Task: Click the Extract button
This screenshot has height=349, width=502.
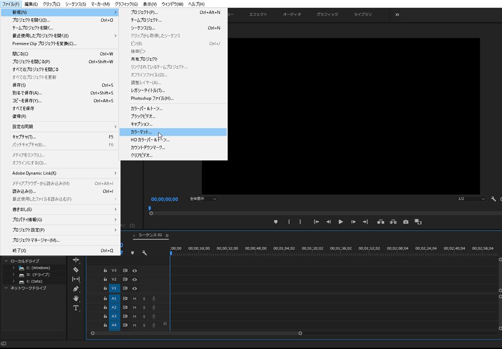Action: click(x=393, y=222)
